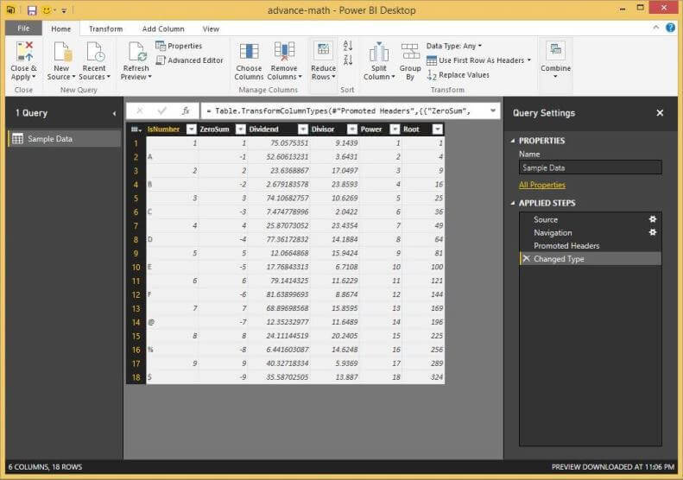The height and width of the screenshot is (480, 683).
Task: Click the Group By icon
Action: pos(410,52)
